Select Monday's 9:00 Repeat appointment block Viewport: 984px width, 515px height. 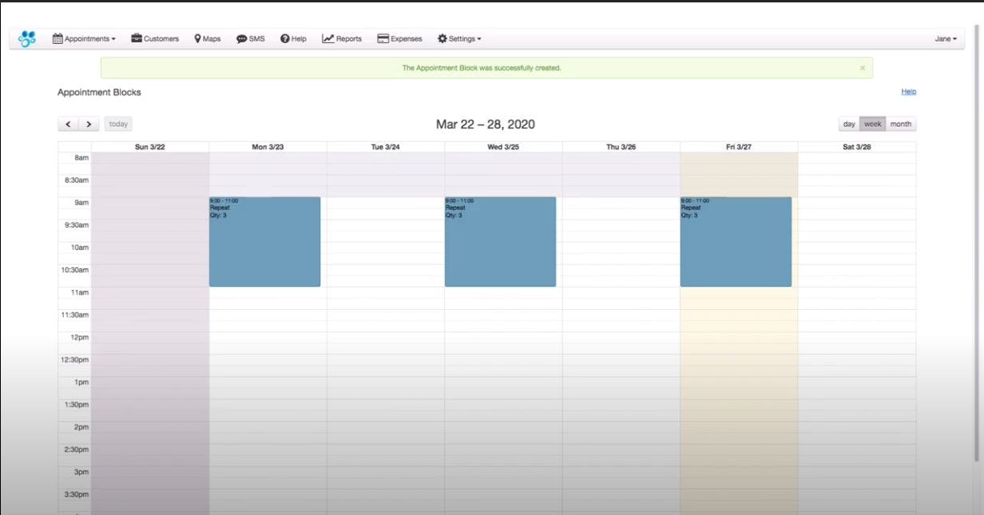[x=264, y=240]
